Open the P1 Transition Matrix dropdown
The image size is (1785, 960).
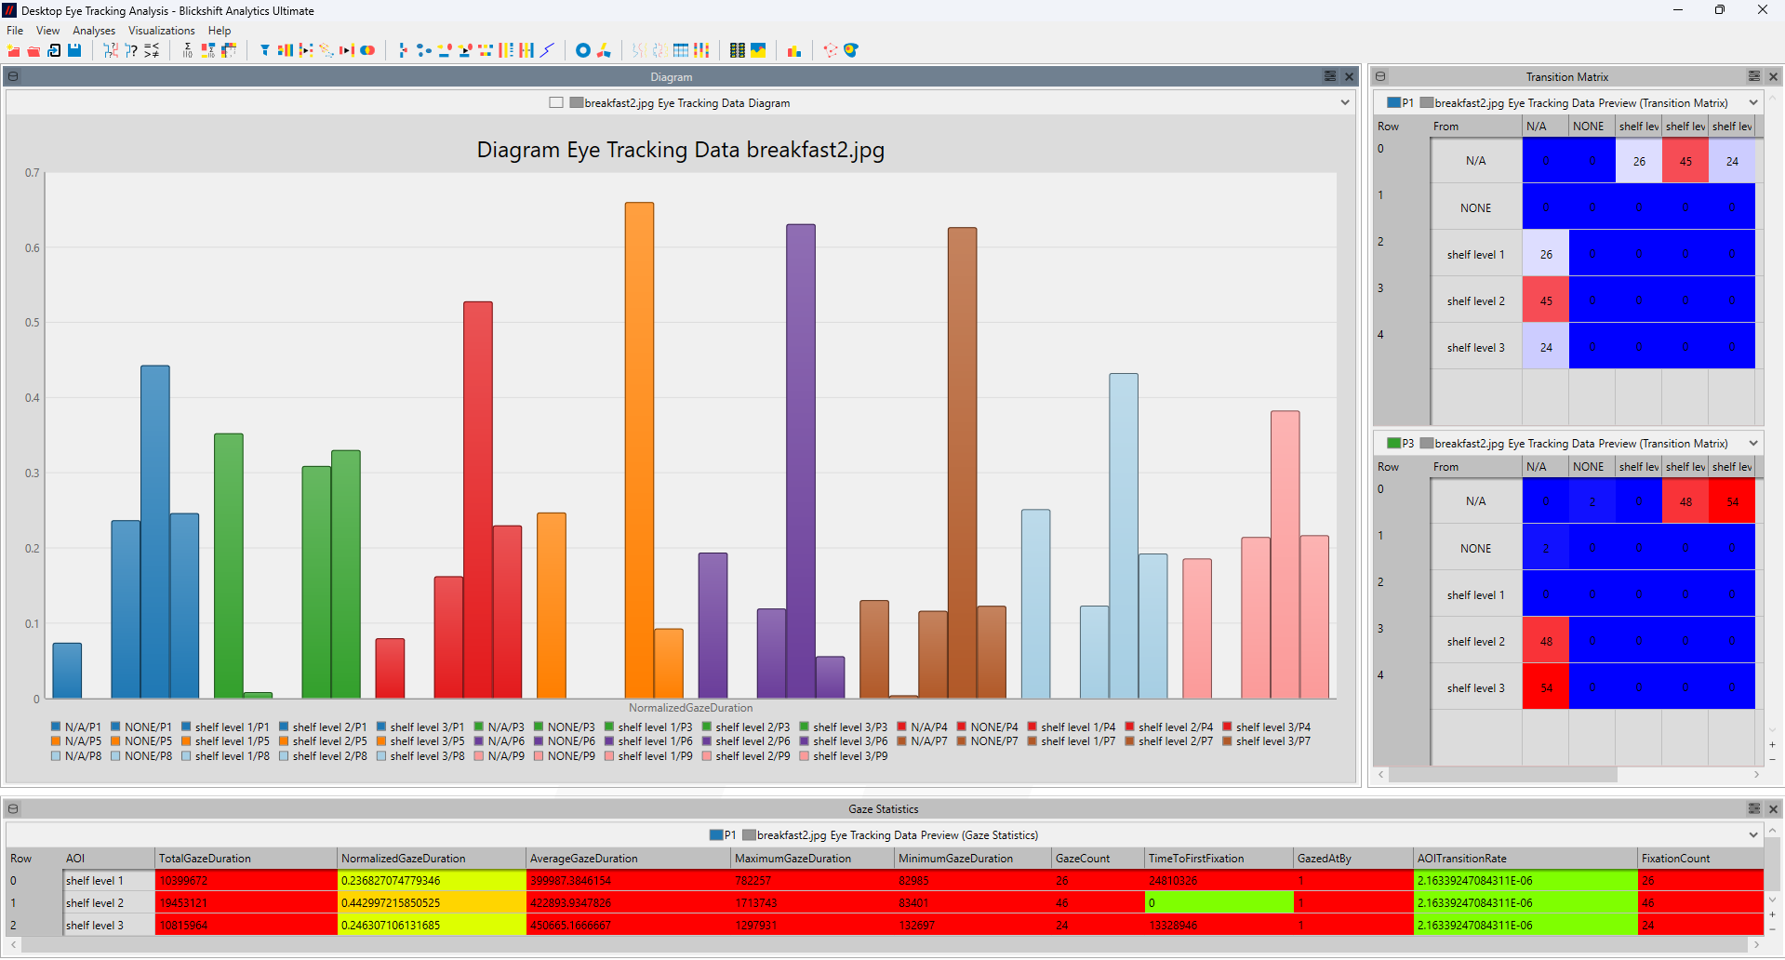(1753, 103)
